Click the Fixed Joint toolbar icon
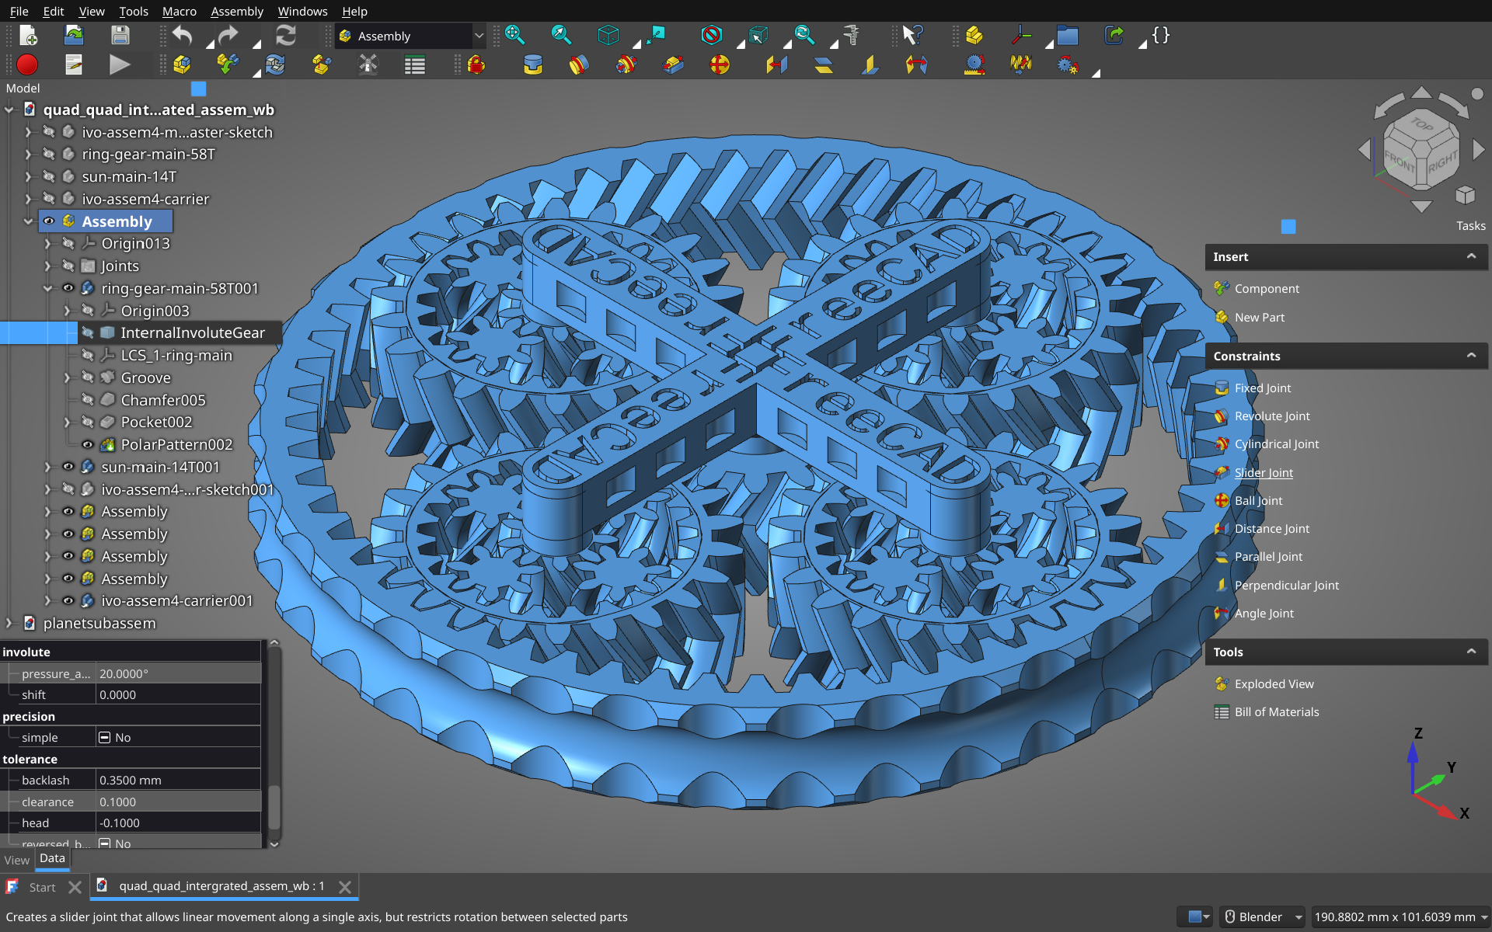 tap(533, 65)
